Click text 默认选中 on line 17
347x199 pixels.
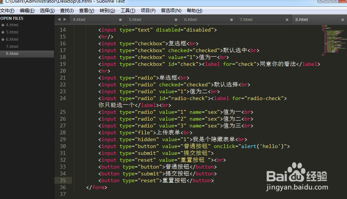[235, 50]
